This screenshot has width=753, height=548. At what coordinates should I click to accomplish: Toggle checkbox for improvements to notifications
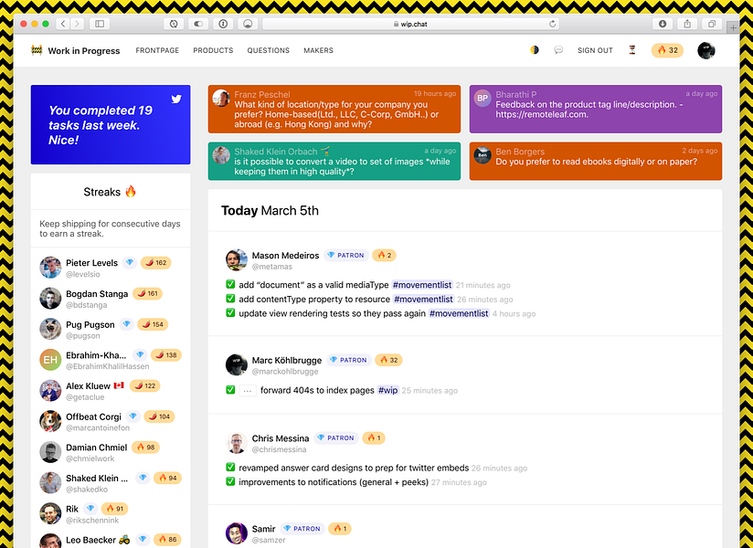pyautogui.click(x=230, y=481)
